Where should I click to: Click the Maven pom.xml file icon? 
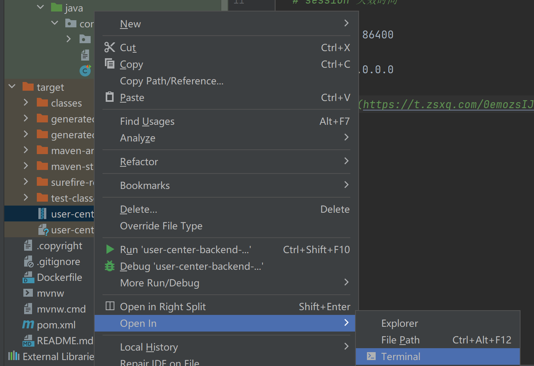[x=28, y=325]
